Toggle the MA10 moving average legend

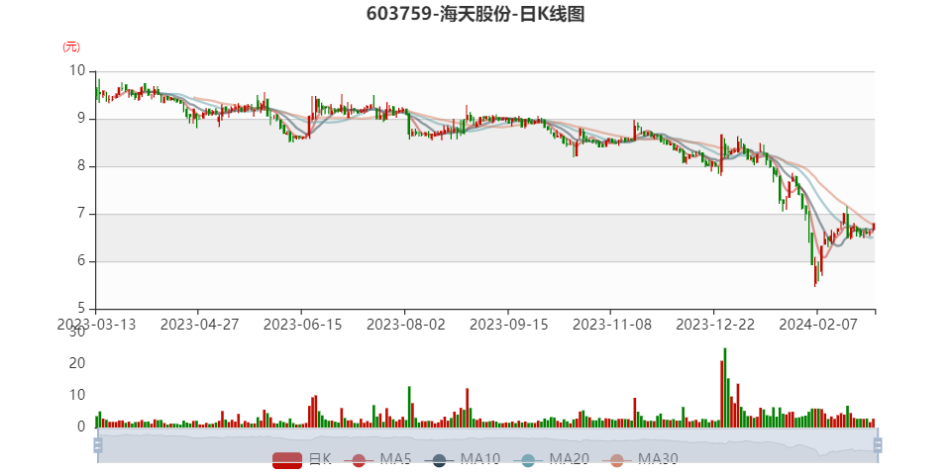(x=463, y=459)
